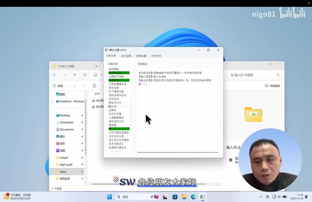Open 视频 in the Explorer sidebar
The height and width of the screenshot is (202, 312).
click(61, 151)
